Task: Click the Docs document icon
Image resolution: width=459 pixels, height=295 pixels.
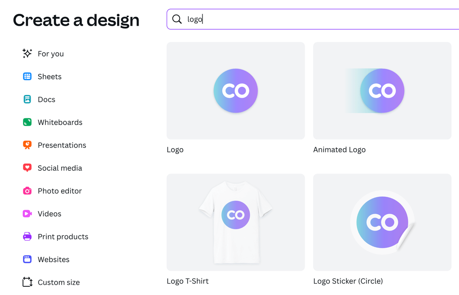Action: click(x=27, y=99)
